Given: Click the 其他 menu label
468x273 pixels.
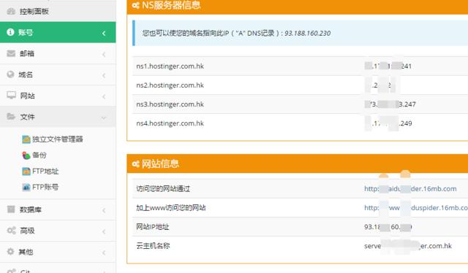Looking at the screenshot, I should coord(26,252).
